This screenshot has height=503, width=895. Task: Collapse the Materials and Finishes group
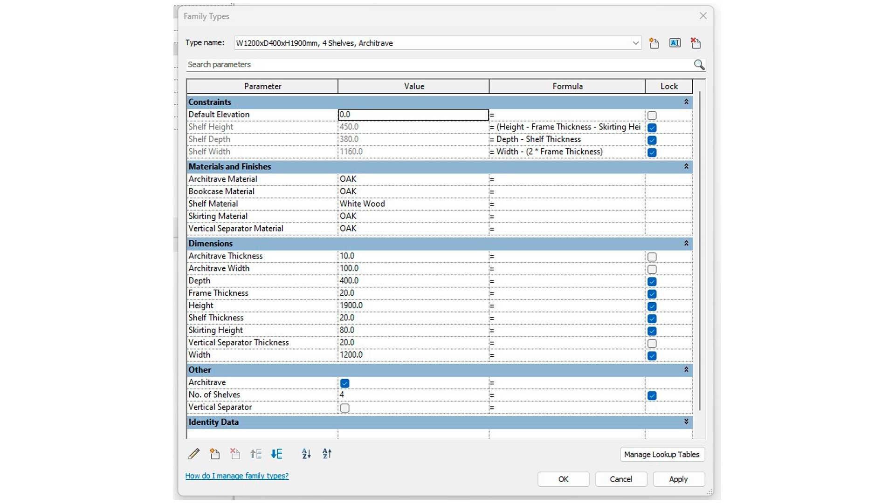point(686,167)
